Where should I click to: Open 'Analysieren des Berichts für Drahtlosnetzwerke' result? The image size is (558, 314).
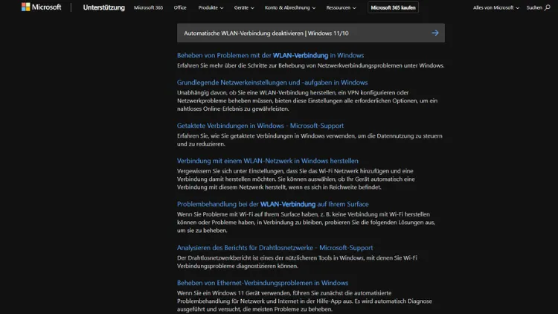pos(275,248)
